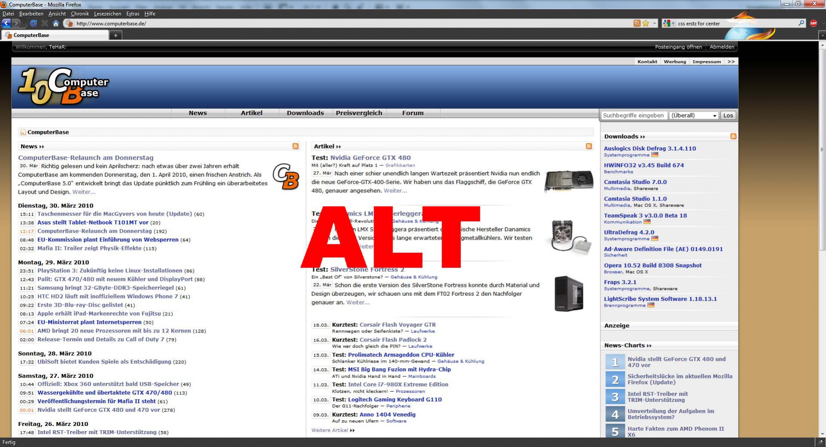Open the News-Charts heading arrows
This screenshot has width=826, height=447.
pyautogui.click(x=649, y=345)
